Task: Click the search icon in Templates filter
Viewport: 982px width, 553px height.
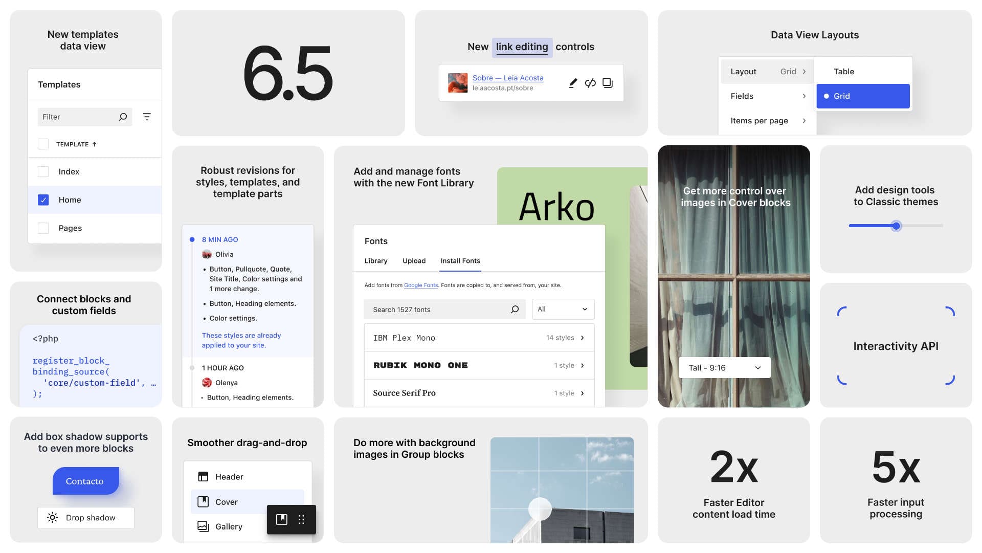Action: tap(122, 116)
